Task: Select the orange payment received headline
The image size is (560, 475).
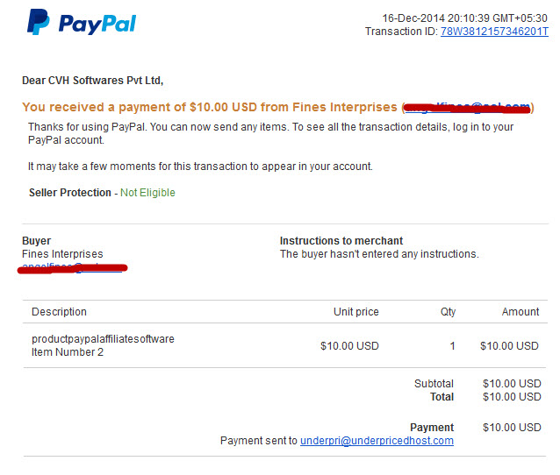Action: [x=278, y=107]
